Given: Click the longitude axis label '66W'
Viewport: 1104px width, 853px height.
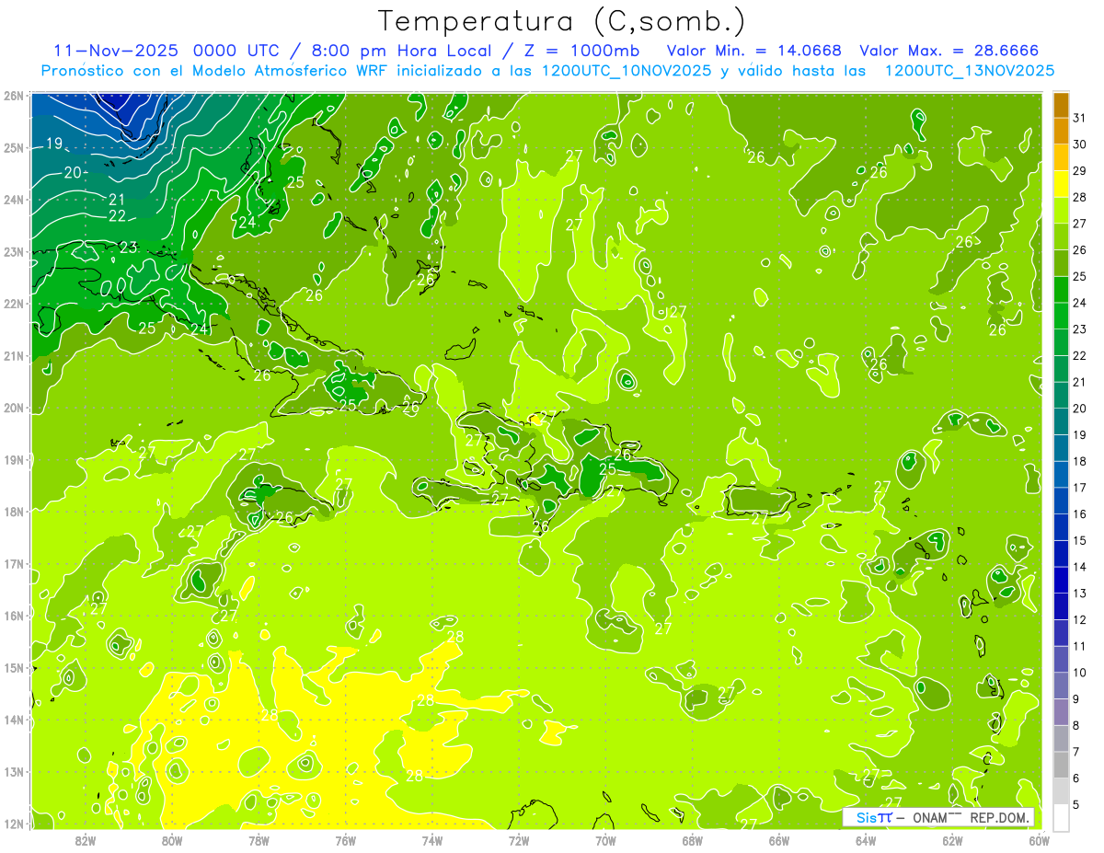Looking at the screenshot, I should [779, 841].
